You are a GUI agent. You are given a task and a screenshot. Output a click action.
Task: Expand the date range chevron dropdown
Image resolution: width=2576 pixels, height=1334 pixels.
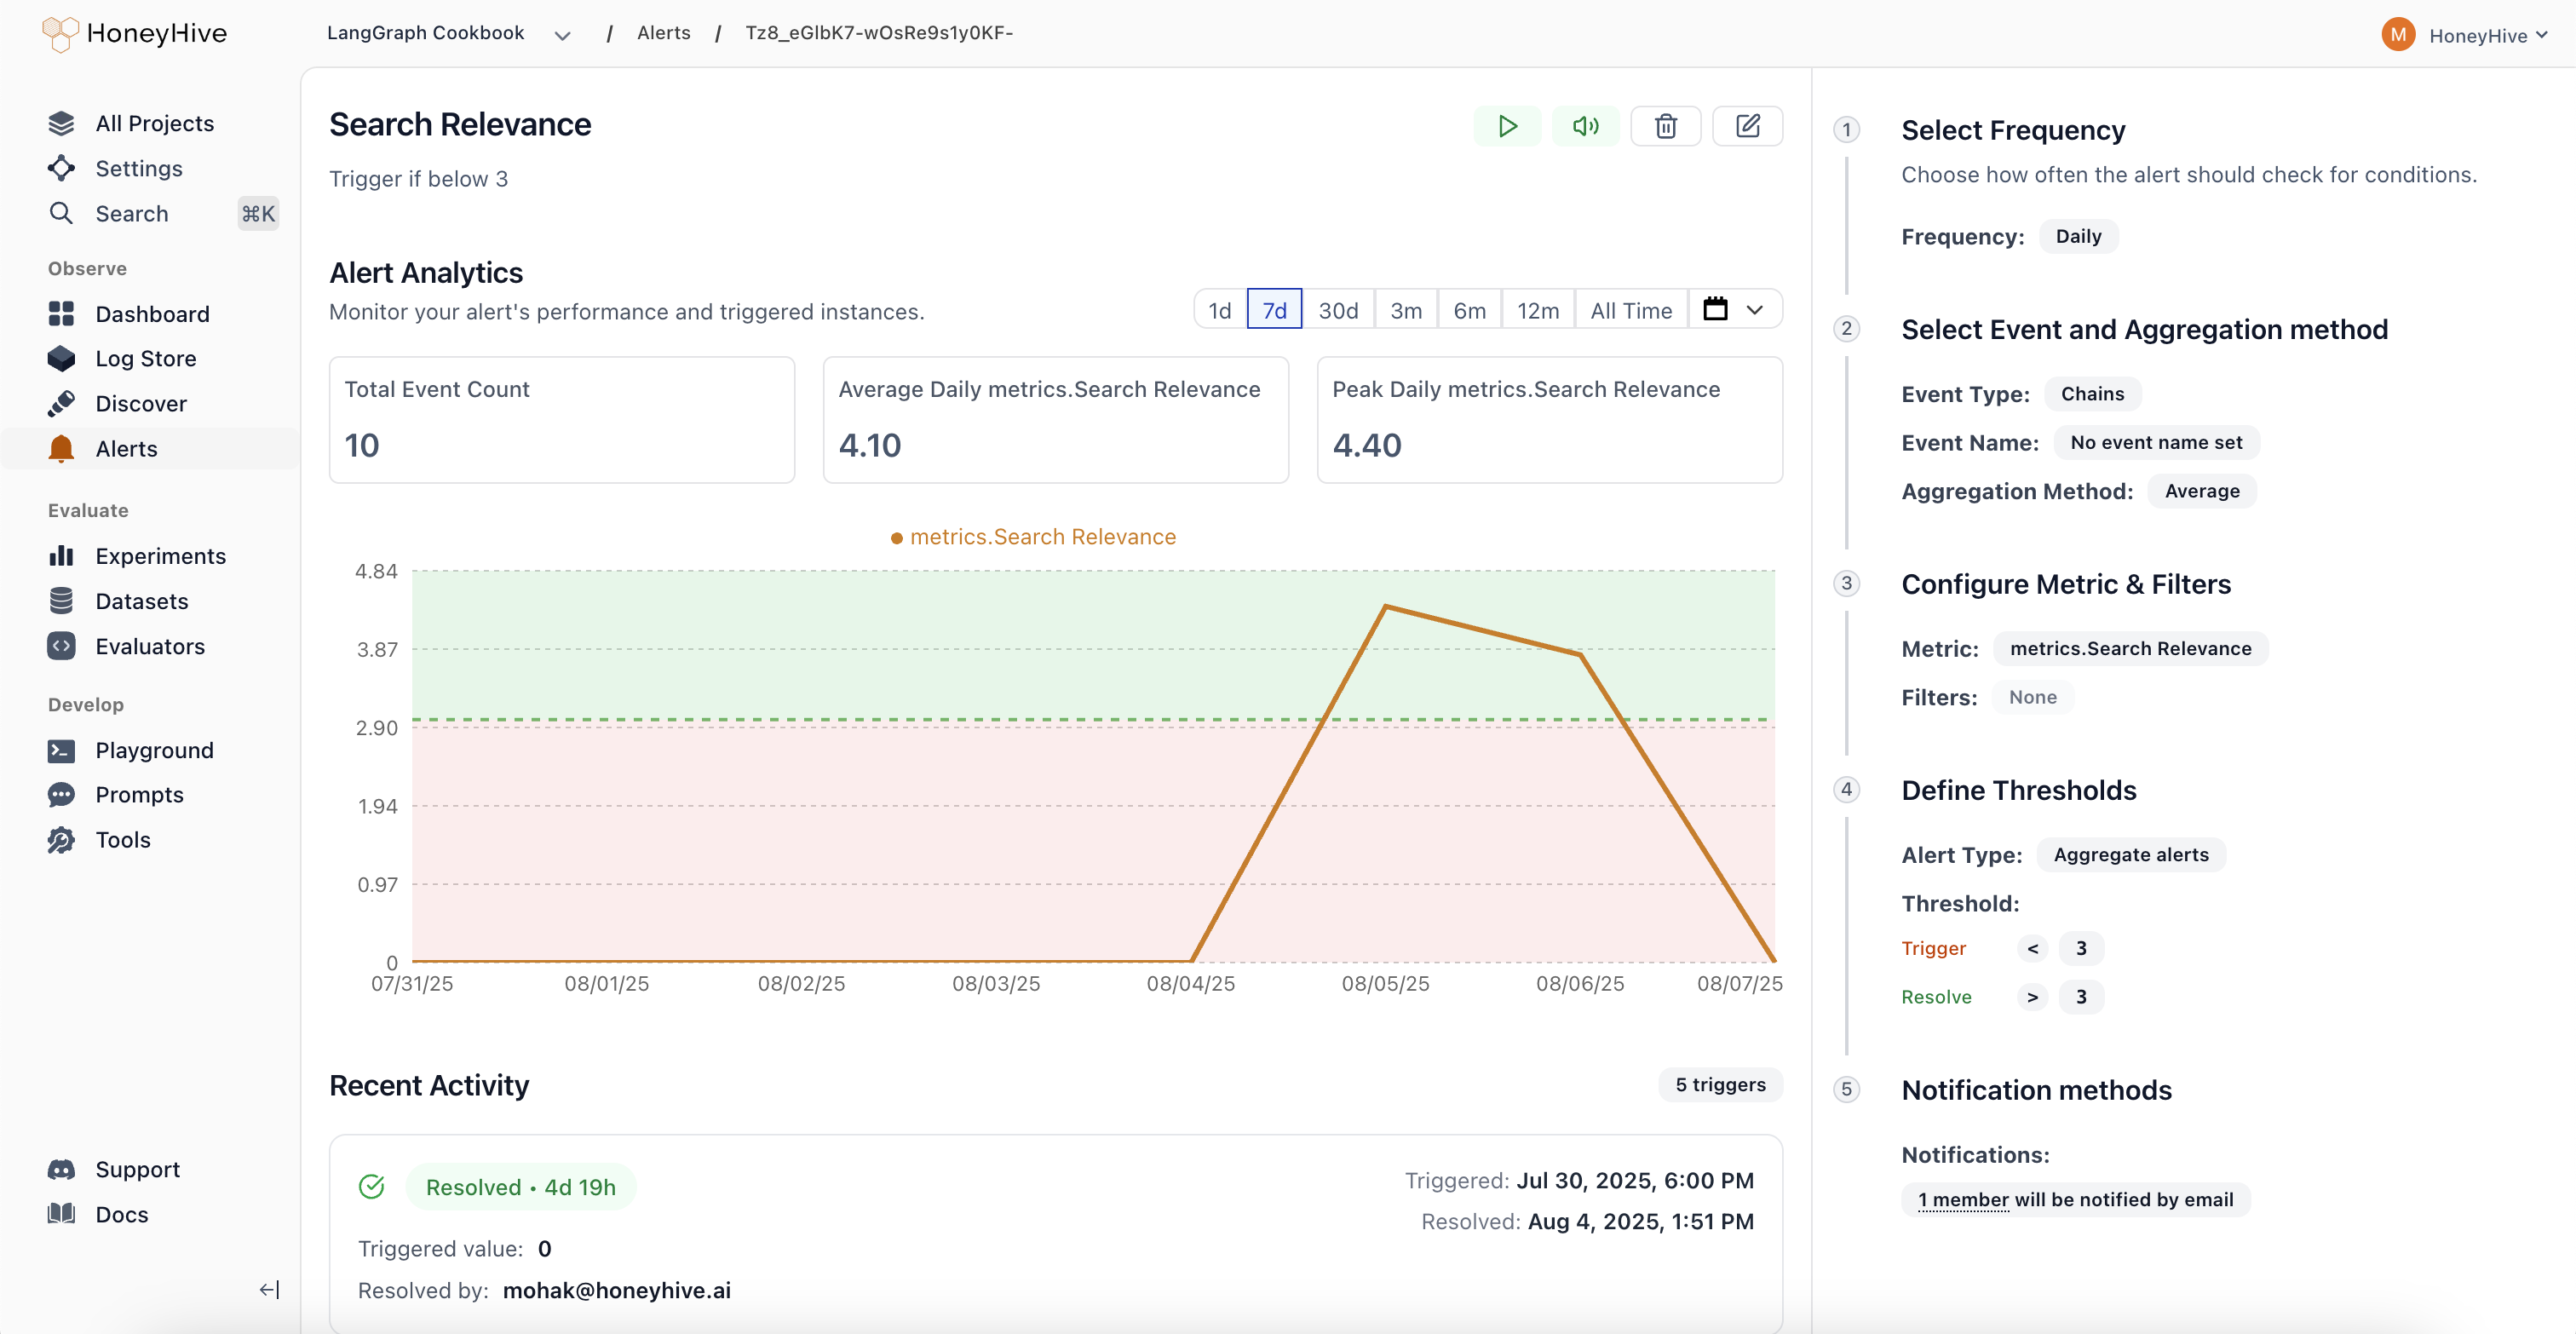(1755, 309)
